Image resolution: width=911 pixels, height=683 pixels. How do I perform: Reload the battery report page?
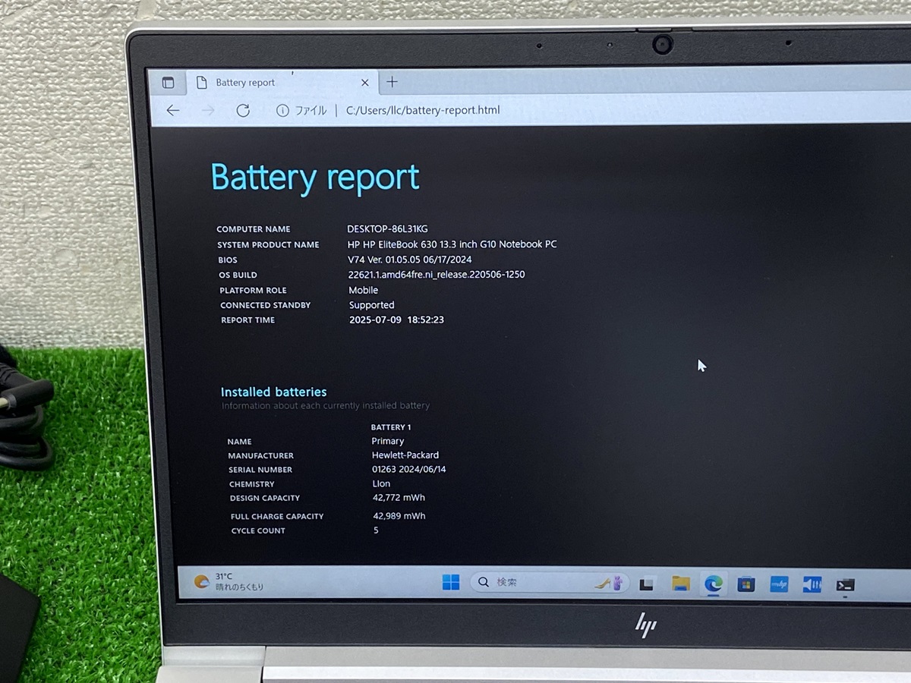click(243, 111)
